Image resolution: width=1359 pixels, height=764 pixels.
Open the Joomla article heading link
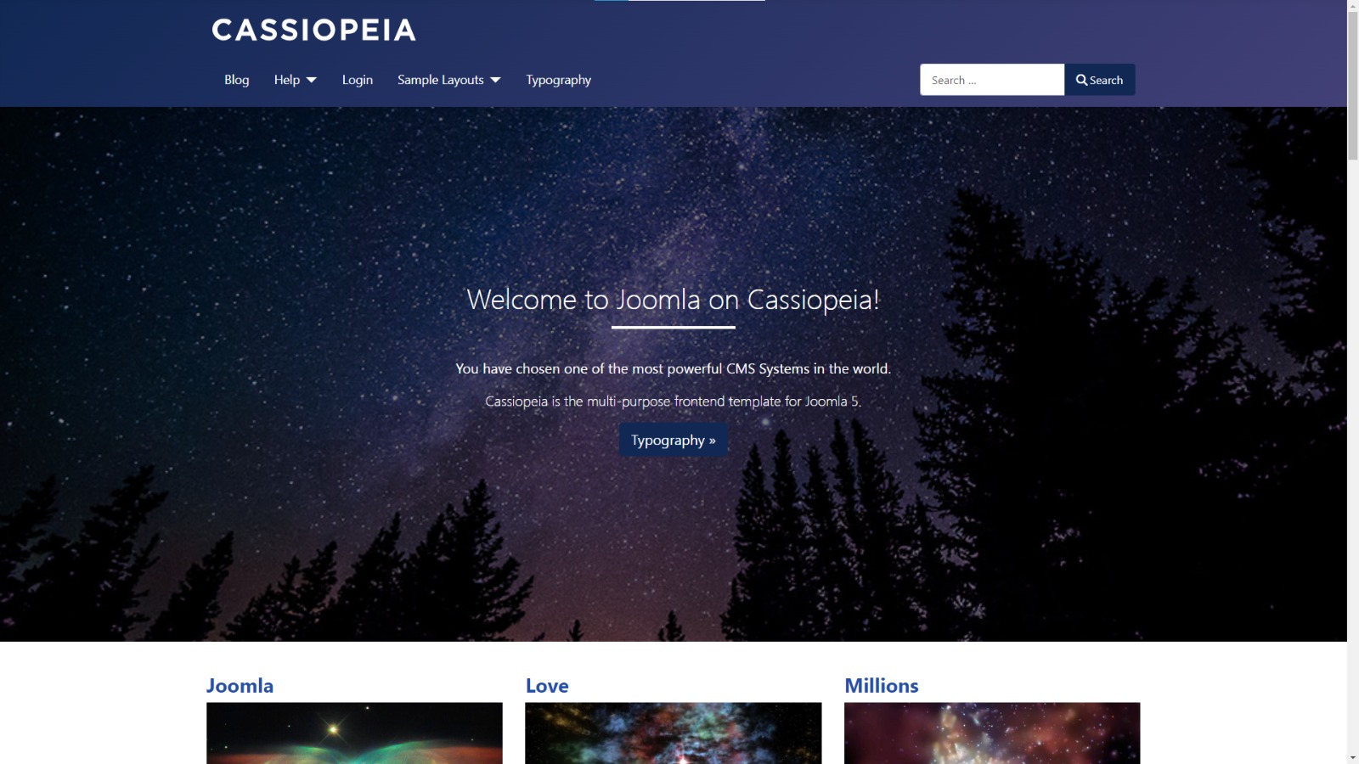point(240,686)
